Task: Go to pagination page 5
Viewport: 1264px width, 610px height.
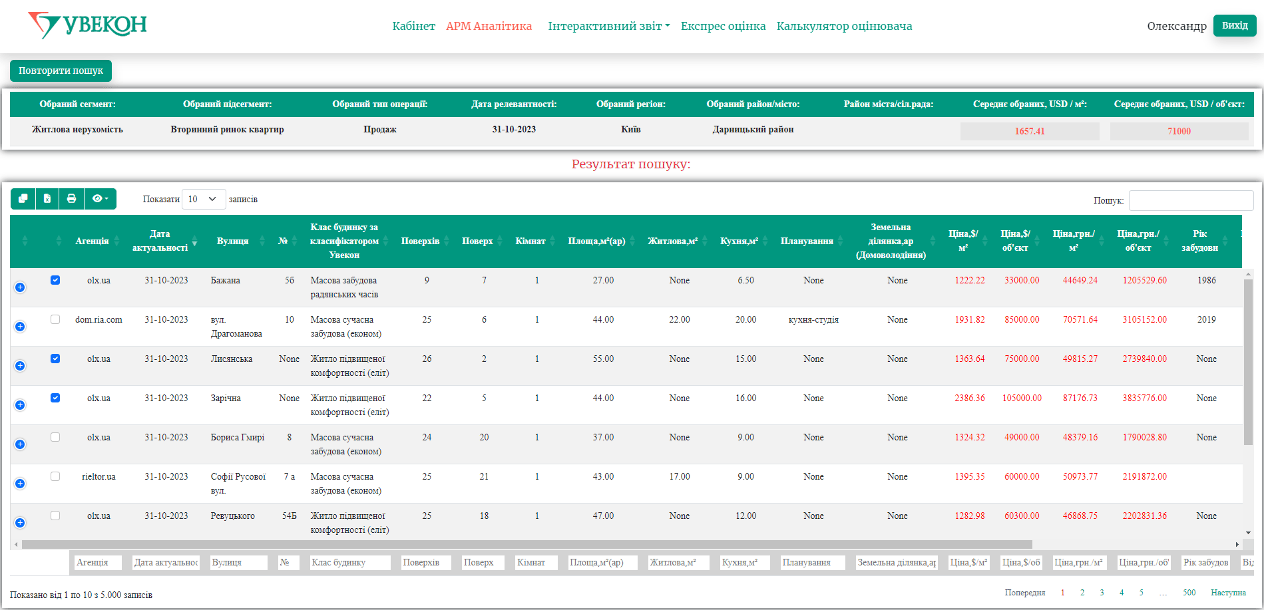Action: click(1141, 592)
